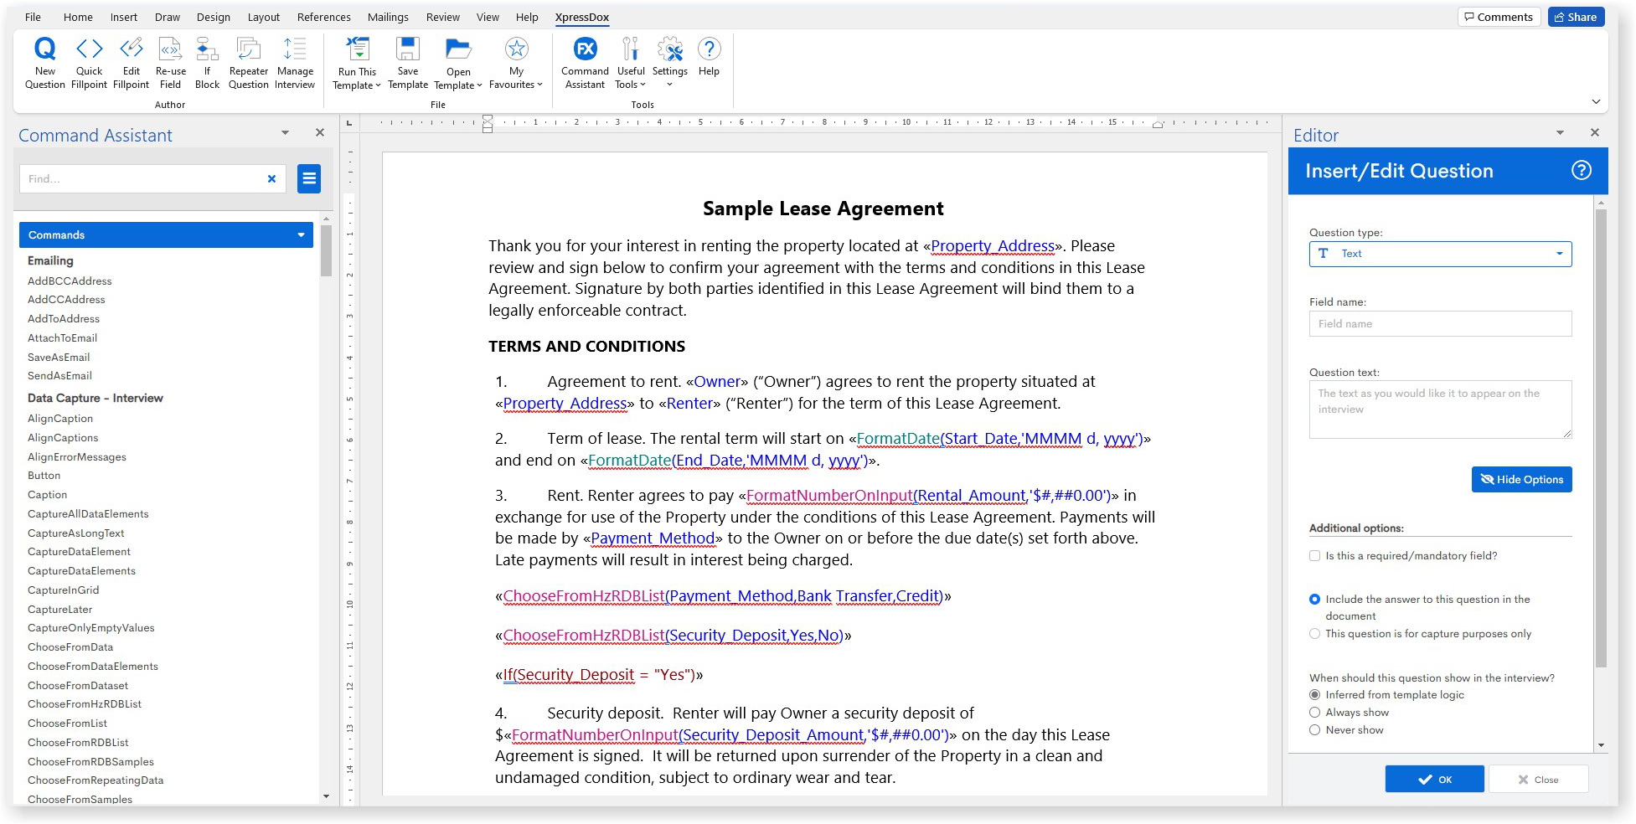This screenshot has height=824, width=1636.
Task: Switch to the Home tab
Action: (x=78, y=17)
